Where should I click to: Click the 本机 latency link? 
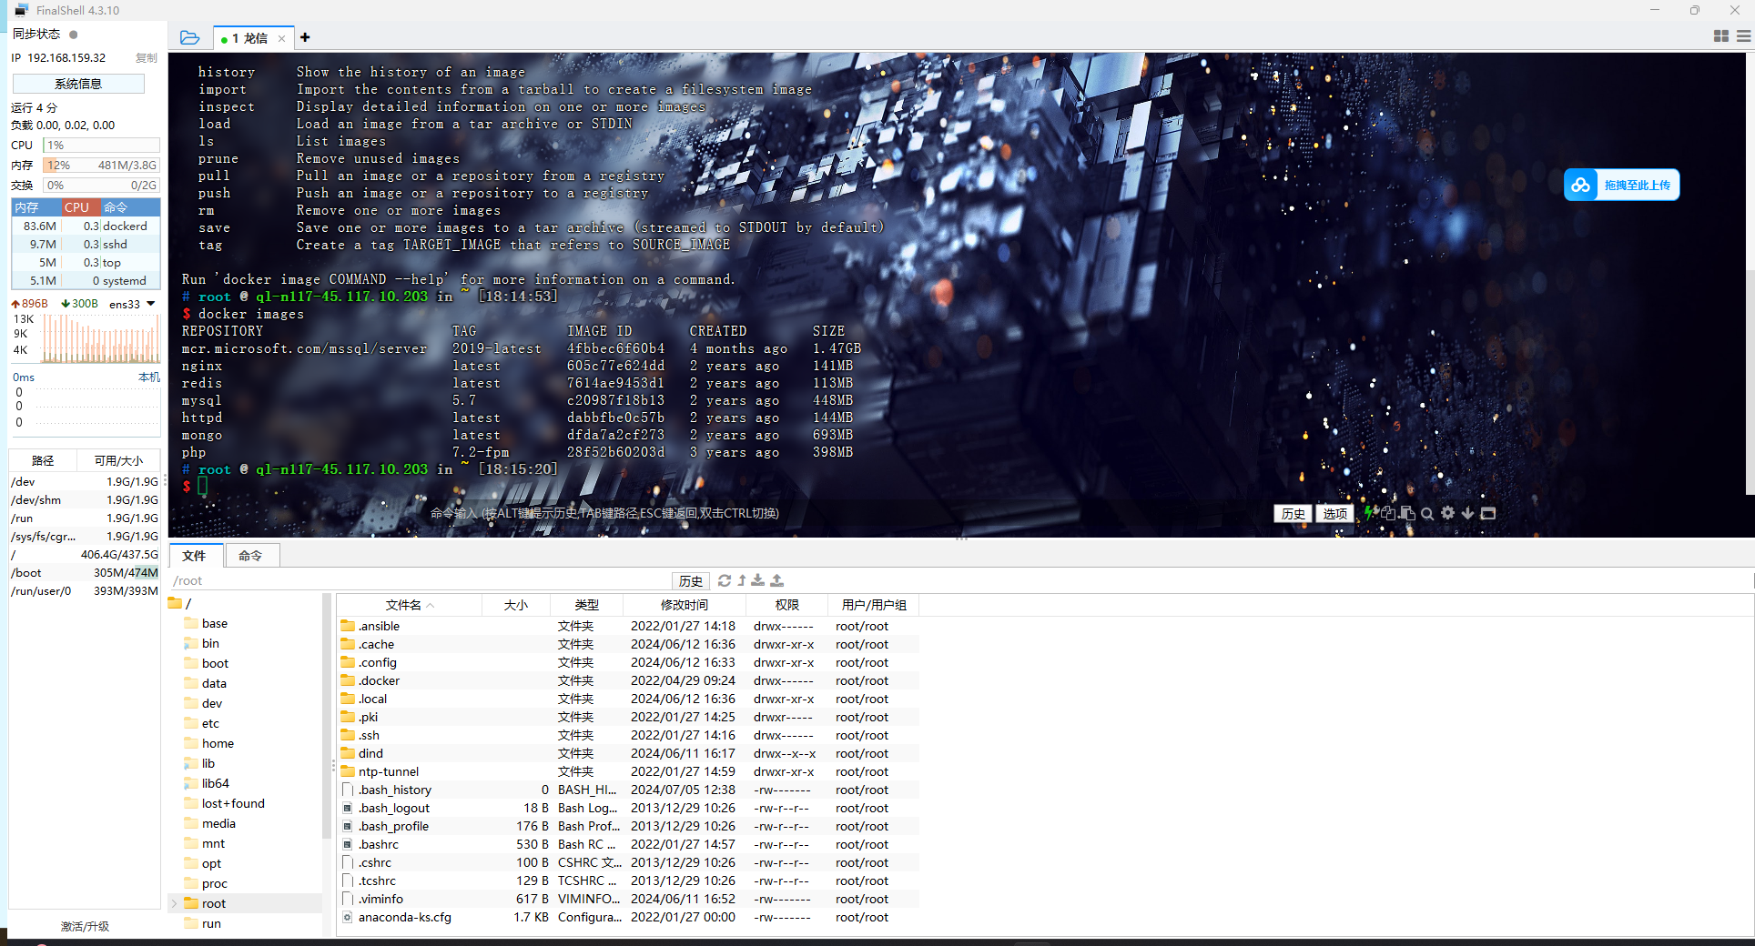tap(148, 377)
